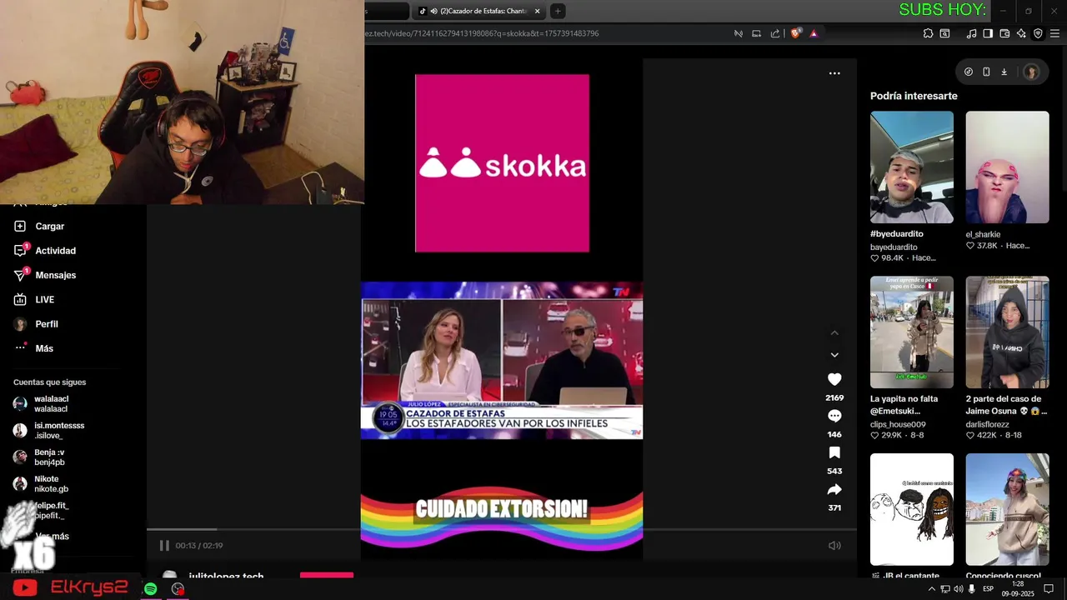Open the browser extensions puzzle icon
This screenshot has width=1067, height=600.
pos(928,33)
